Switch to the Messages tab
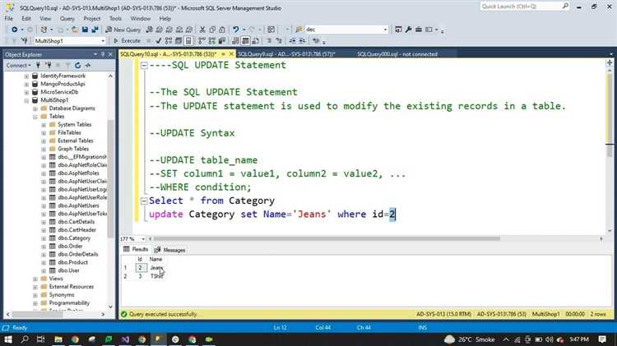617x346 pixels. 174,250
